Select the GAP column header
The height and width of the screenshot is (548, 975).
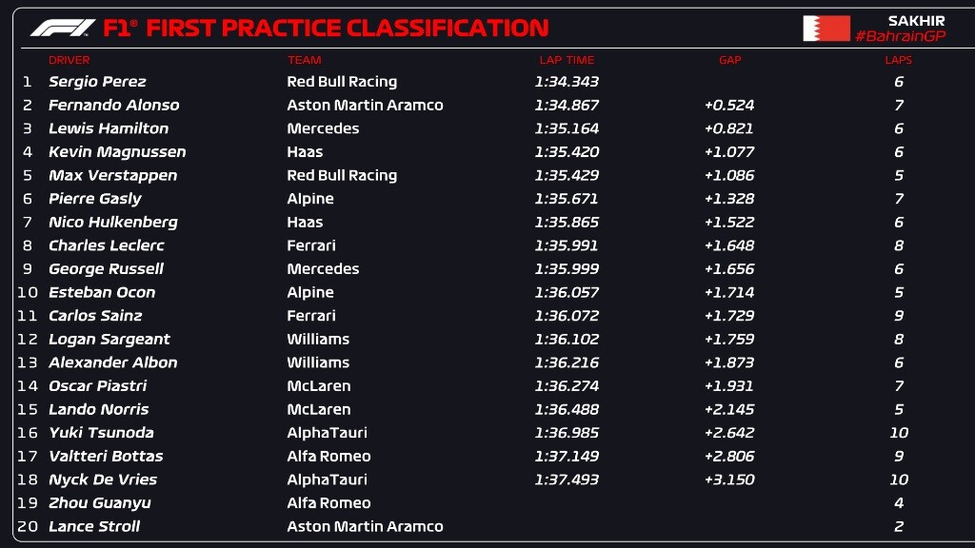(x=730, y=60)
